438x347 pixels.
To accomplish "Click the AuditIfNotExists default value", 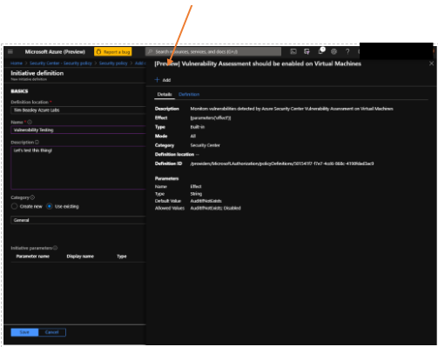I will (206, 201).
